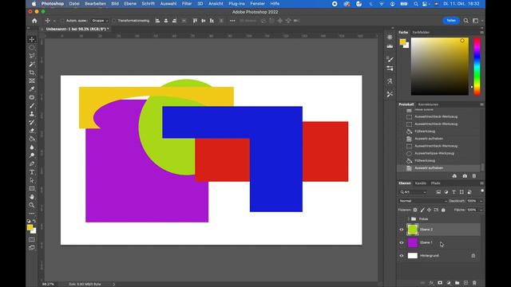Click the Unbenannt-1 document tab
This screenshot has height=287, width=511.
tap(77, 29)
